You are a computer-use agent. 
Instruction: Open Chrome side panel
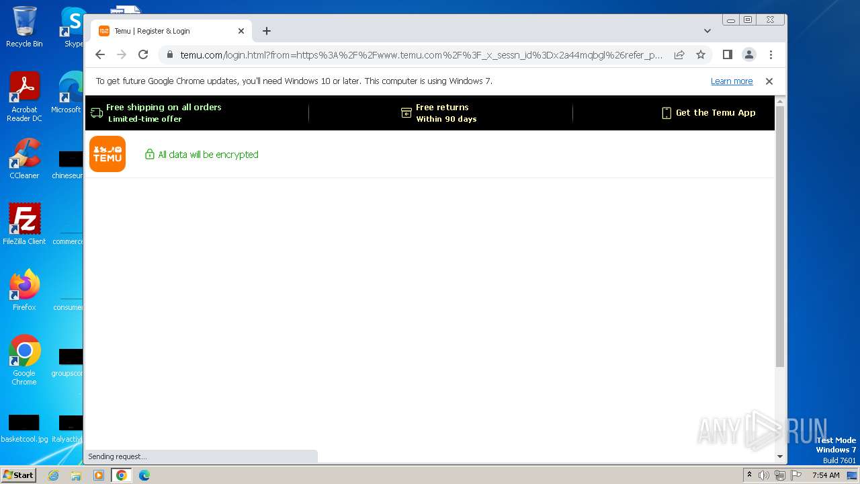[x=727, y=54]
